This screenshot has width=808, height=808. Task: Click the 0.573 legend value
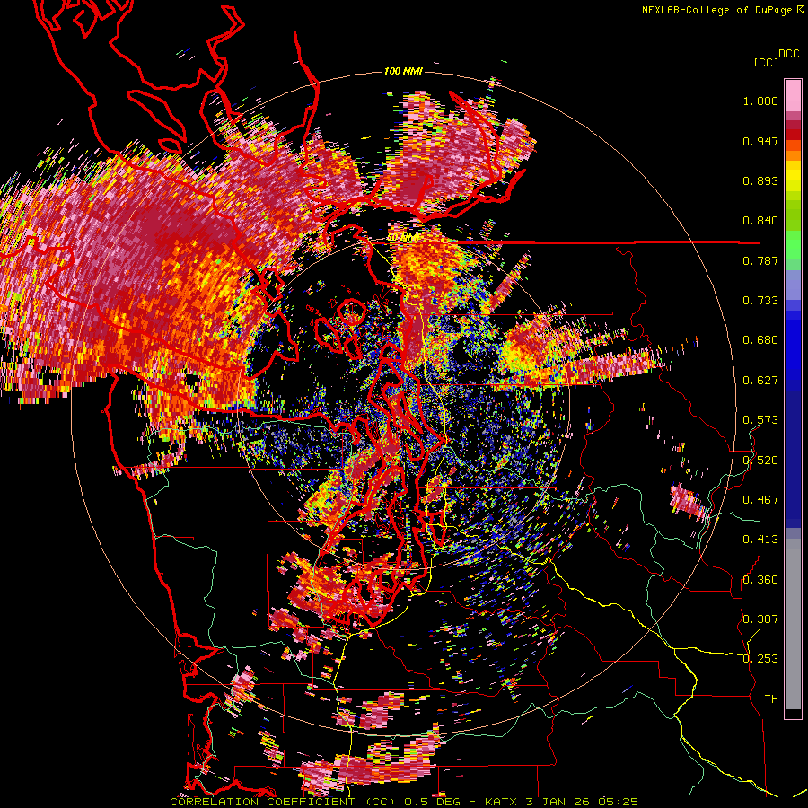(x=760, y=420)
